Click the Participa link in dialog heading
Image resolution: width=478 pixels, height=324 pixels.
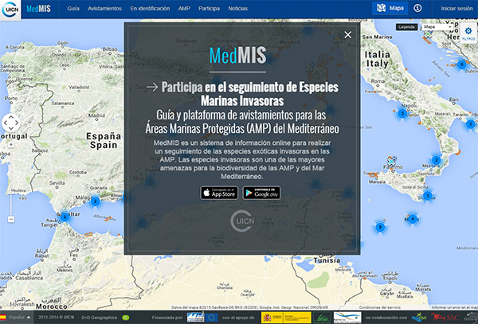coord(182,87)
